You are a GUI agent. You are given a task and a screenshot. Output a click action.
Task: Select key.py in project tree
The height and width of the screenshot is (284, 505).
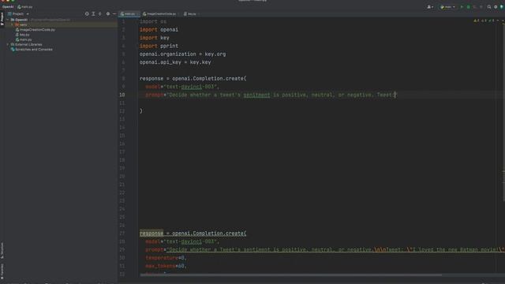coord(23,35)
